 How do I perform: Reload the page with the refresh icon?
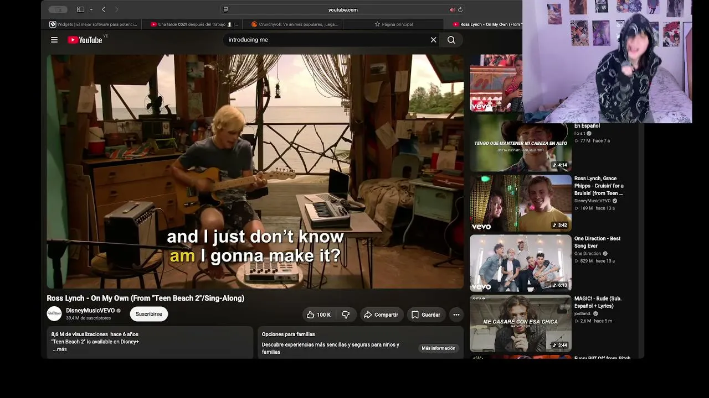point(460,9)
